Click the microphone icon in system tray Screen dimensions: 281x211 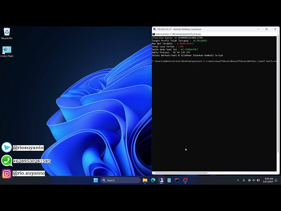coord(244,180)
